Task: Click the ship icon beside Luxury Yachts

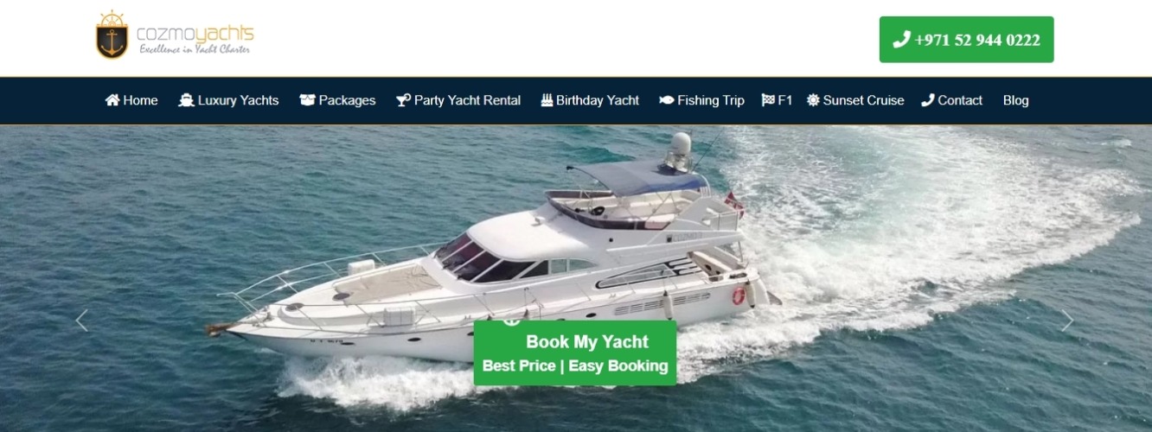Action: (x=186, y=100)
